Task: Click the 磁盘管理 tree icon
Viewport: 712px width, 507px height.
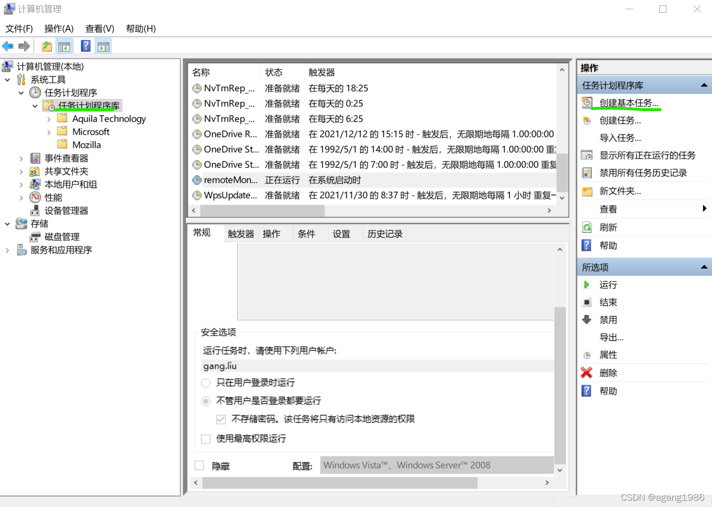Action: pyautogui.click(x=35, y=237)
